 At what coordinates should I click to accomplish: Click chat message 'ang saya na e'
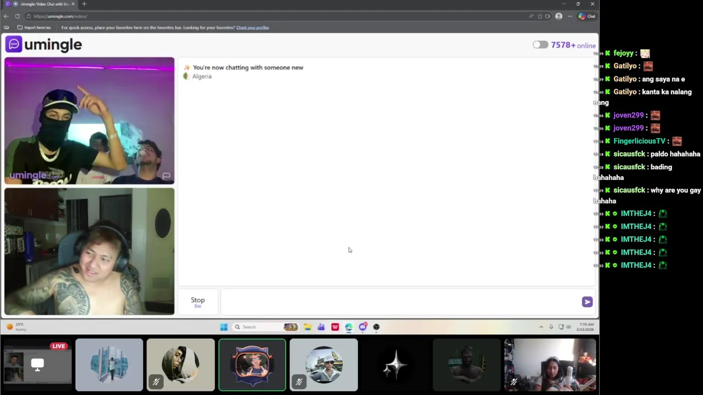coord(663,79)
